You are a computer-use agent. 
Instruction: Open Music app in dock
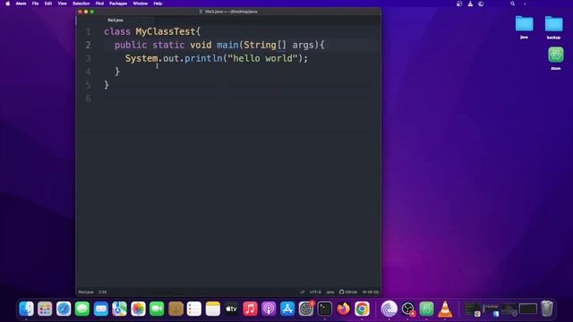[250, 309]
